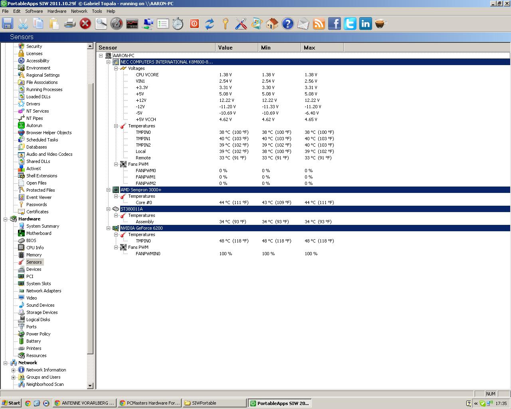Viewport: 511px width, 409px height.
Task: Collapse the NEC COMPUTERS INTERNATIONAL node
Action: [x=109, y=62]
